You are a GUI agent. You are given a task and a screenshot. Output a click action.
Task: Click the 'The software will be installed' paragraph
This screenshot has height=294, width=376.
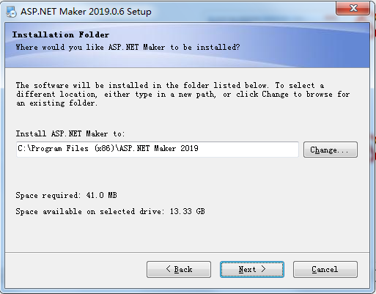[183, 94]
